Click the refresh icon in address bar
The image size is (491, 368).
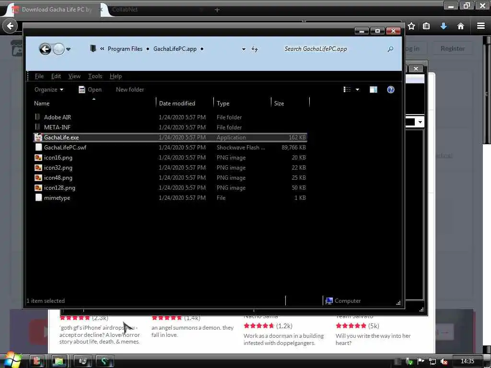[254, 49]
